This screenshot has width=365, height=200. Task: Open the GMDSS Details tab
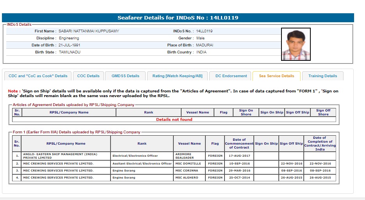click(x=125, y=76)
